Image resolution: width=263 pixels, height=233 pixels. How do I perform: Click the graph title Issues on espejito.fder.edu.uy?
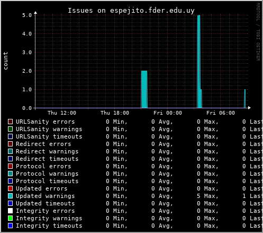131,11
